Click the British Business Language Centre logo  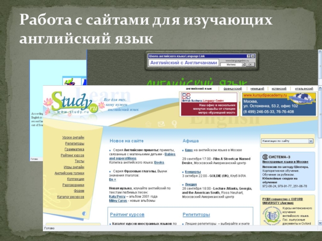186,98
